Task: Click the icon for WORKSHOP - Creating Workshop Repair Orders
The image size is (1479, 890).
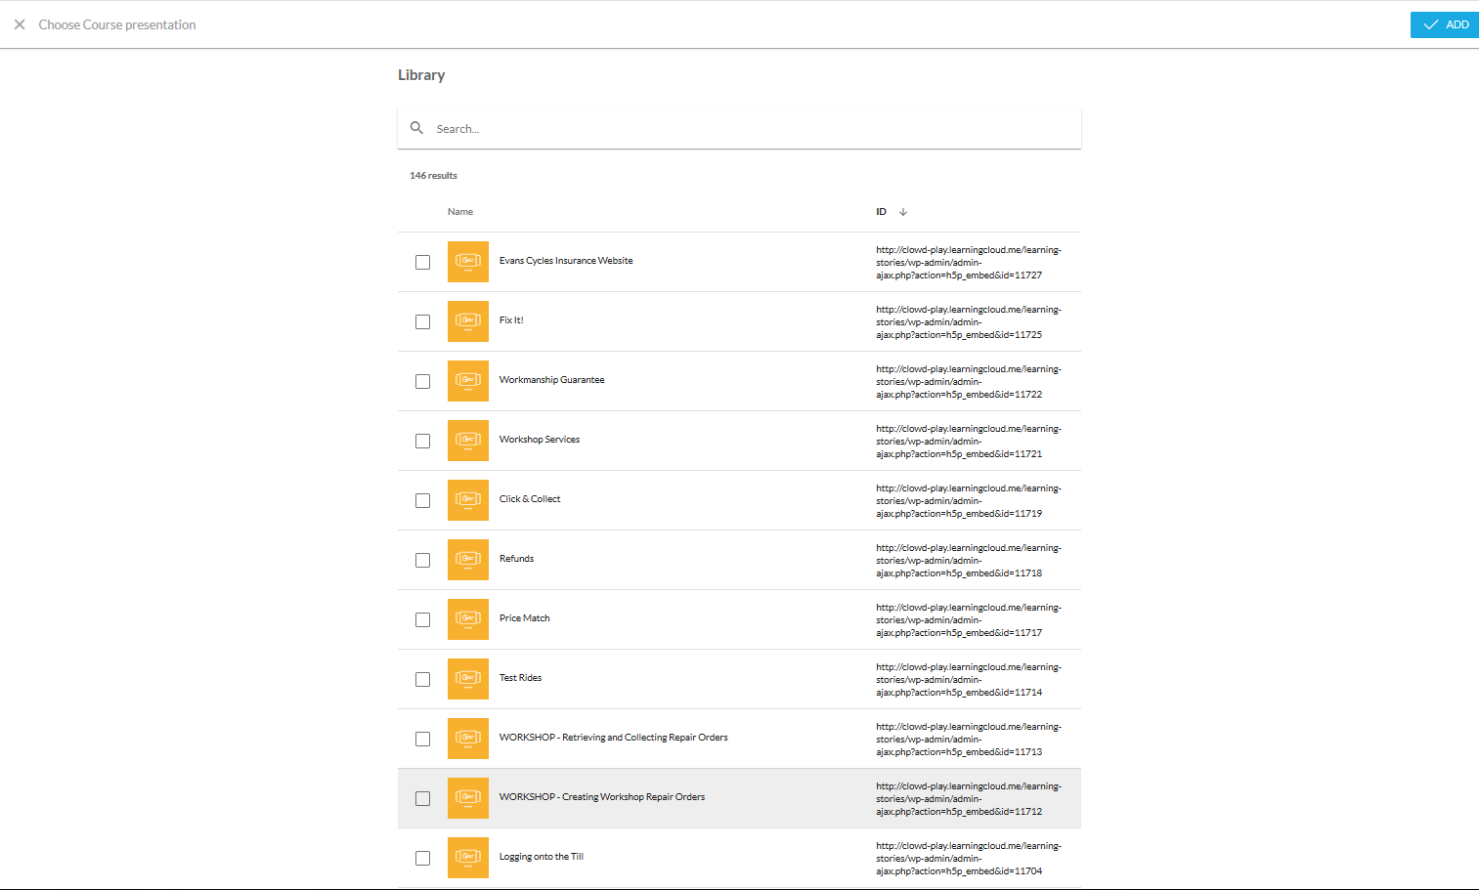Action: (468, 798)
